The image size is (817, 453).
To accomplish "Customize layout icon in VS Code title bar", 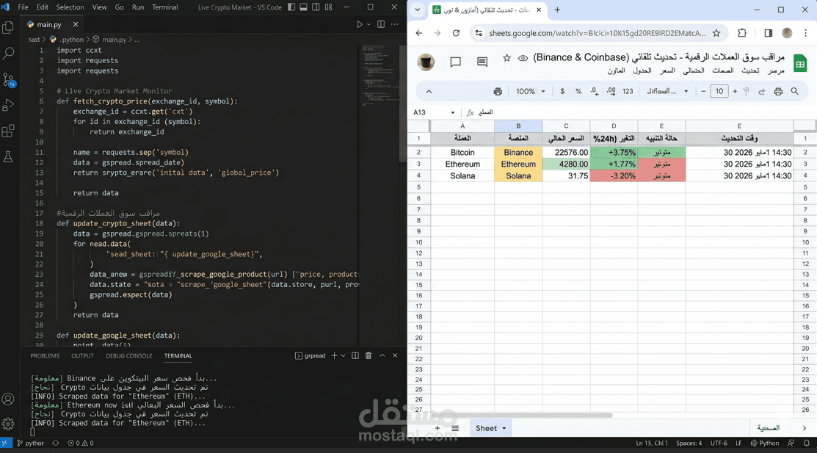I will [328, 7].
